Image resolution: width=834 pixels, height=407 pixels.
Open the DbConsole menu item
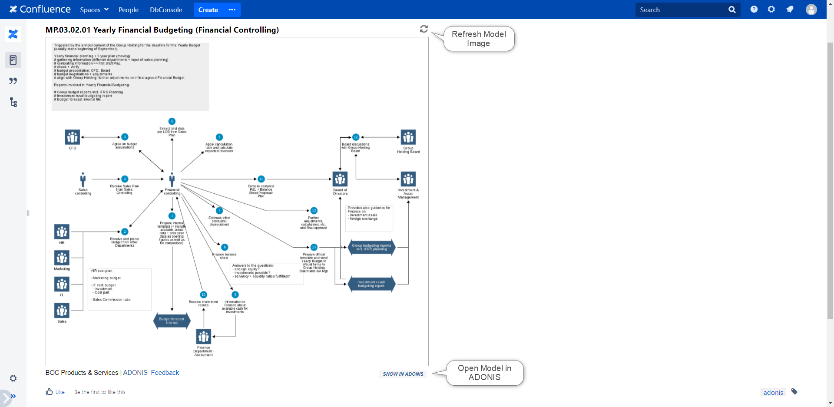tap(166, 10)
